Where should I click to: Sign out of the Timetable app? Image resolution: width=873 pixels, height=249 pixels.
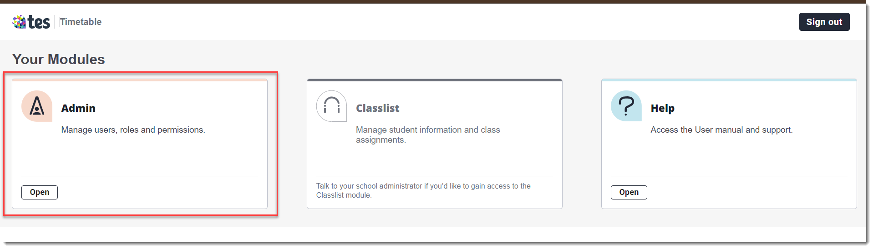tap(824, 22)
